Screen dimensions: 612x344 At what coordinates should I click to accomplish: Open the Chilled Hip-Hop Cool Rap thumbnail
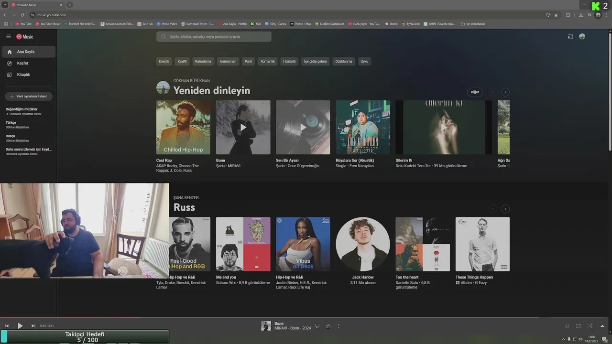point(183,127)
